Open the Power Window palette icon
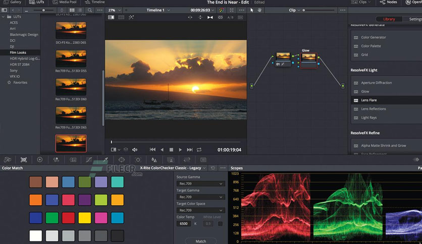422x244 pixels. [x=122, y=159]
